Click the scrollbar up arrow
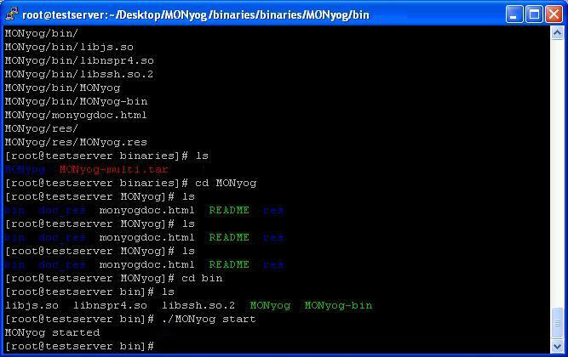This screenshot has width=568, height=357. click(x=557, y=33)
